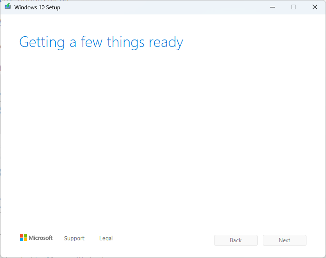Click the Microsoft wordmark text

pyautogui.click(x=41, y=238)
